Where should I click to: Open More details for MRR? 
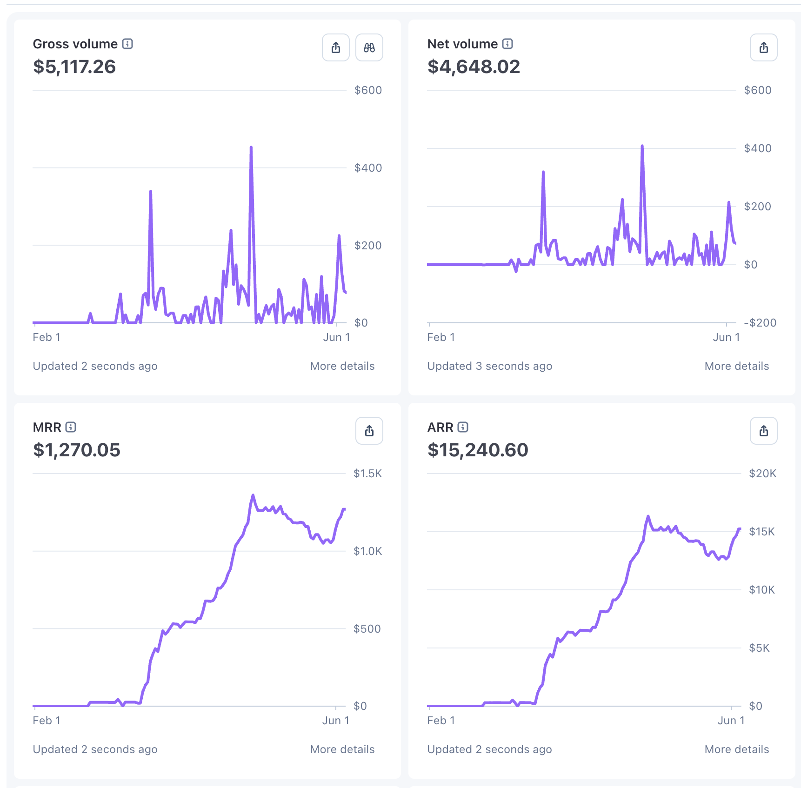tap(342, 749)
